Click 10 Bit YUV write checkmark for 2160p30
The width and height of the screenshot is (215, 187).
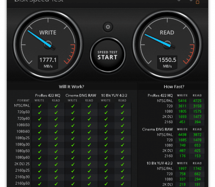(x=106, y=177)
